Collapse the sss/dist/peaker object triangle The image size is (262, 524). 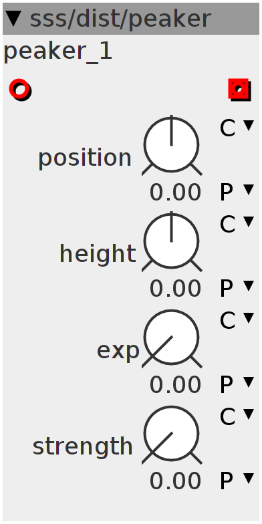(x=15, y=19)
